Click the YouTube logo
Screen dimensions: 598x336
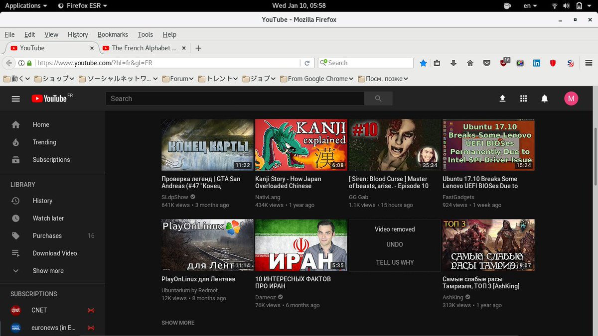49,99
